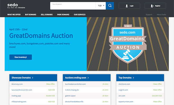Image resolution: width=174 pixels, height=105 pixels.
Task: Type in the Your Keyword search field
Action: pos(72,6)
